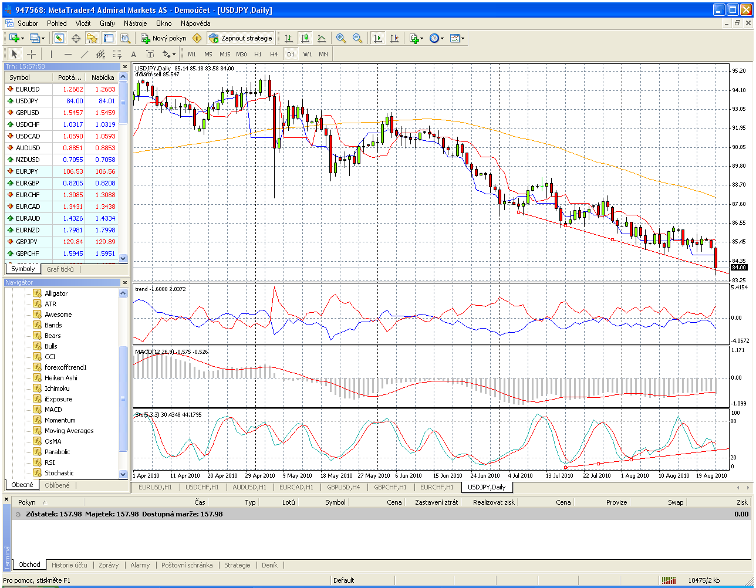Viewport: 756px width, 588px height.
Task: Select the trendline drawing tool
Action: click(x=84, y=54)
